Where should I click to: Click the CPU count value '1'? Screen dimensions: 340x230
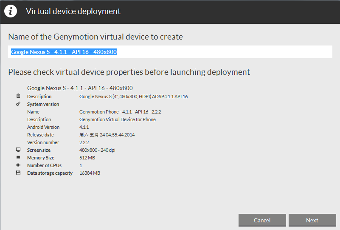(81, 165)
